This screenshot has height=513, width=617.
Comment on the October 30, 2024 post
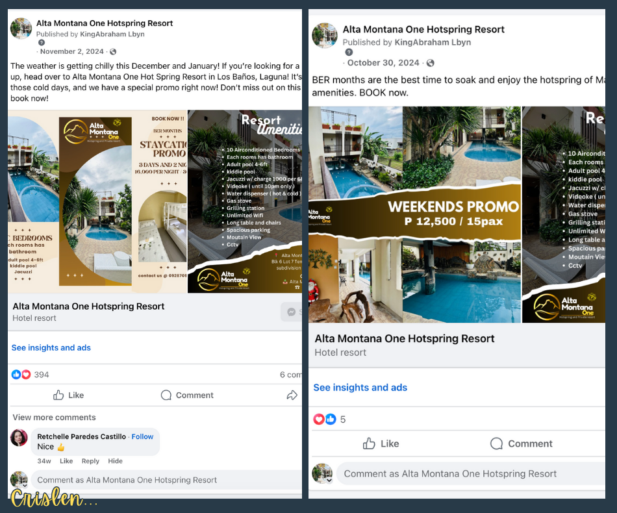522,444
